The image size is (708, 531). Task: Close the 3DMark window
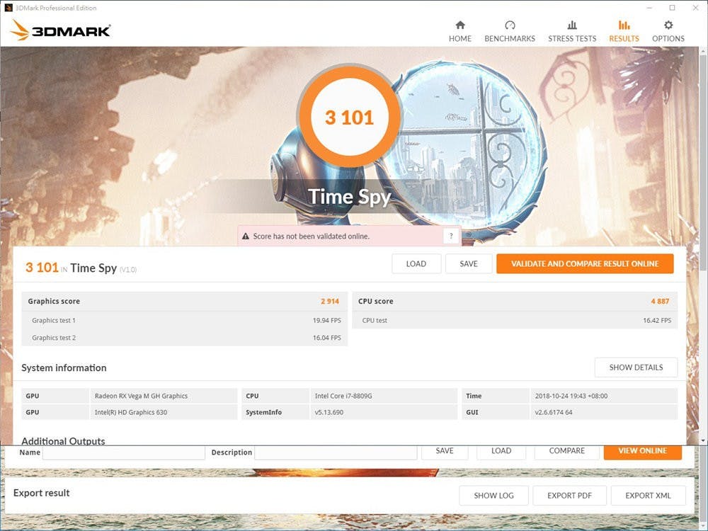tap(696, 8)
